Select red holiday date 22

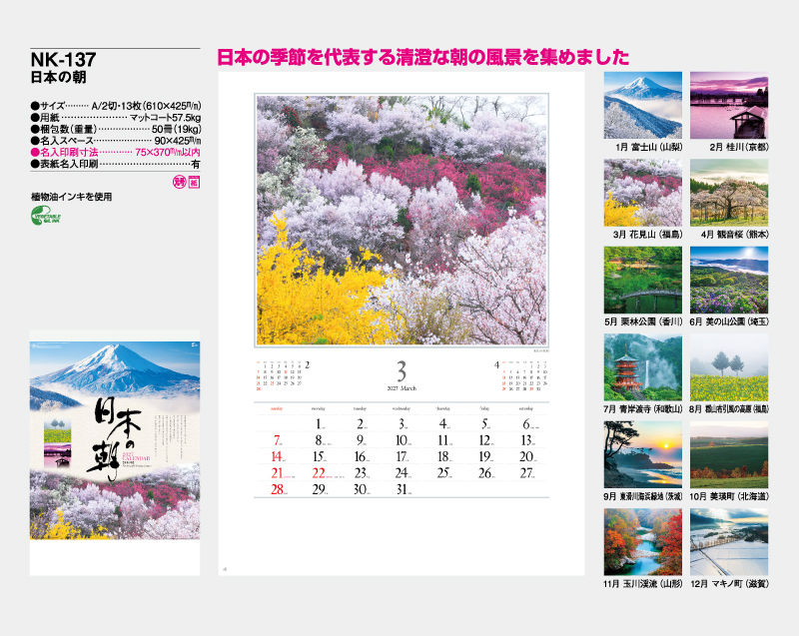pos(319,473)
